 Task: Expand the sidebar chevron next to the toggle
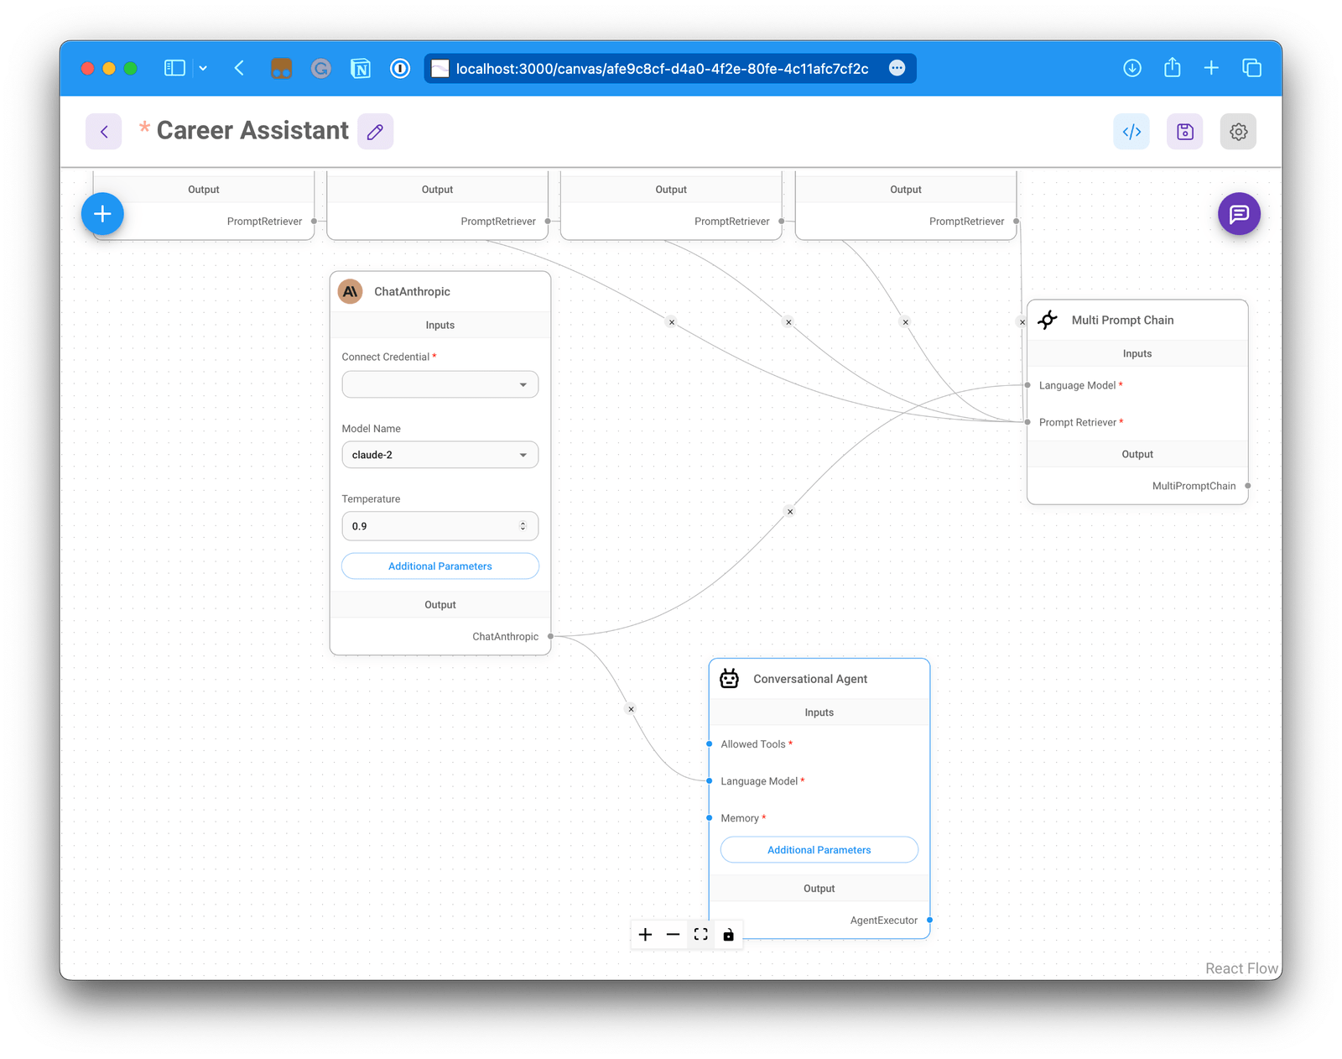click(201, 68)
